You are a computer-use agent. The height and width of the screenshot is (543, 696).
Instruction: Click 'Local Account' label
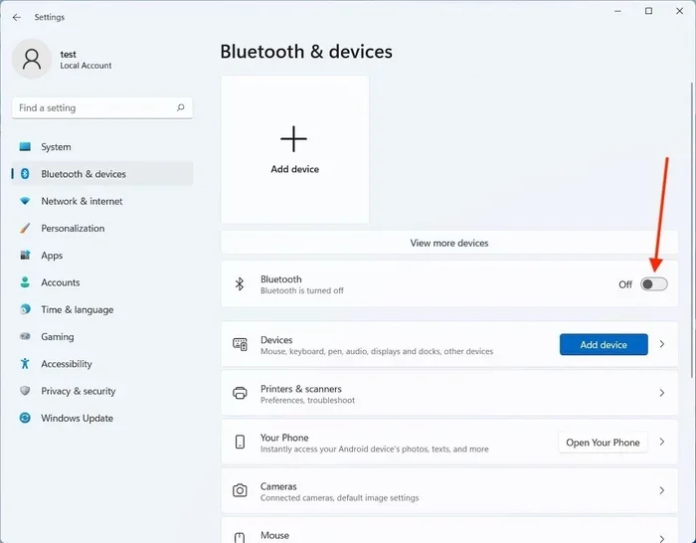click(x=86, y=66)
